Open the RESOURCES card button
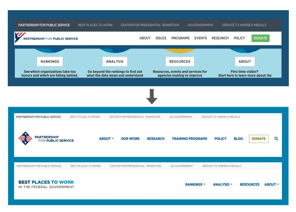 (x=180, y=62)
